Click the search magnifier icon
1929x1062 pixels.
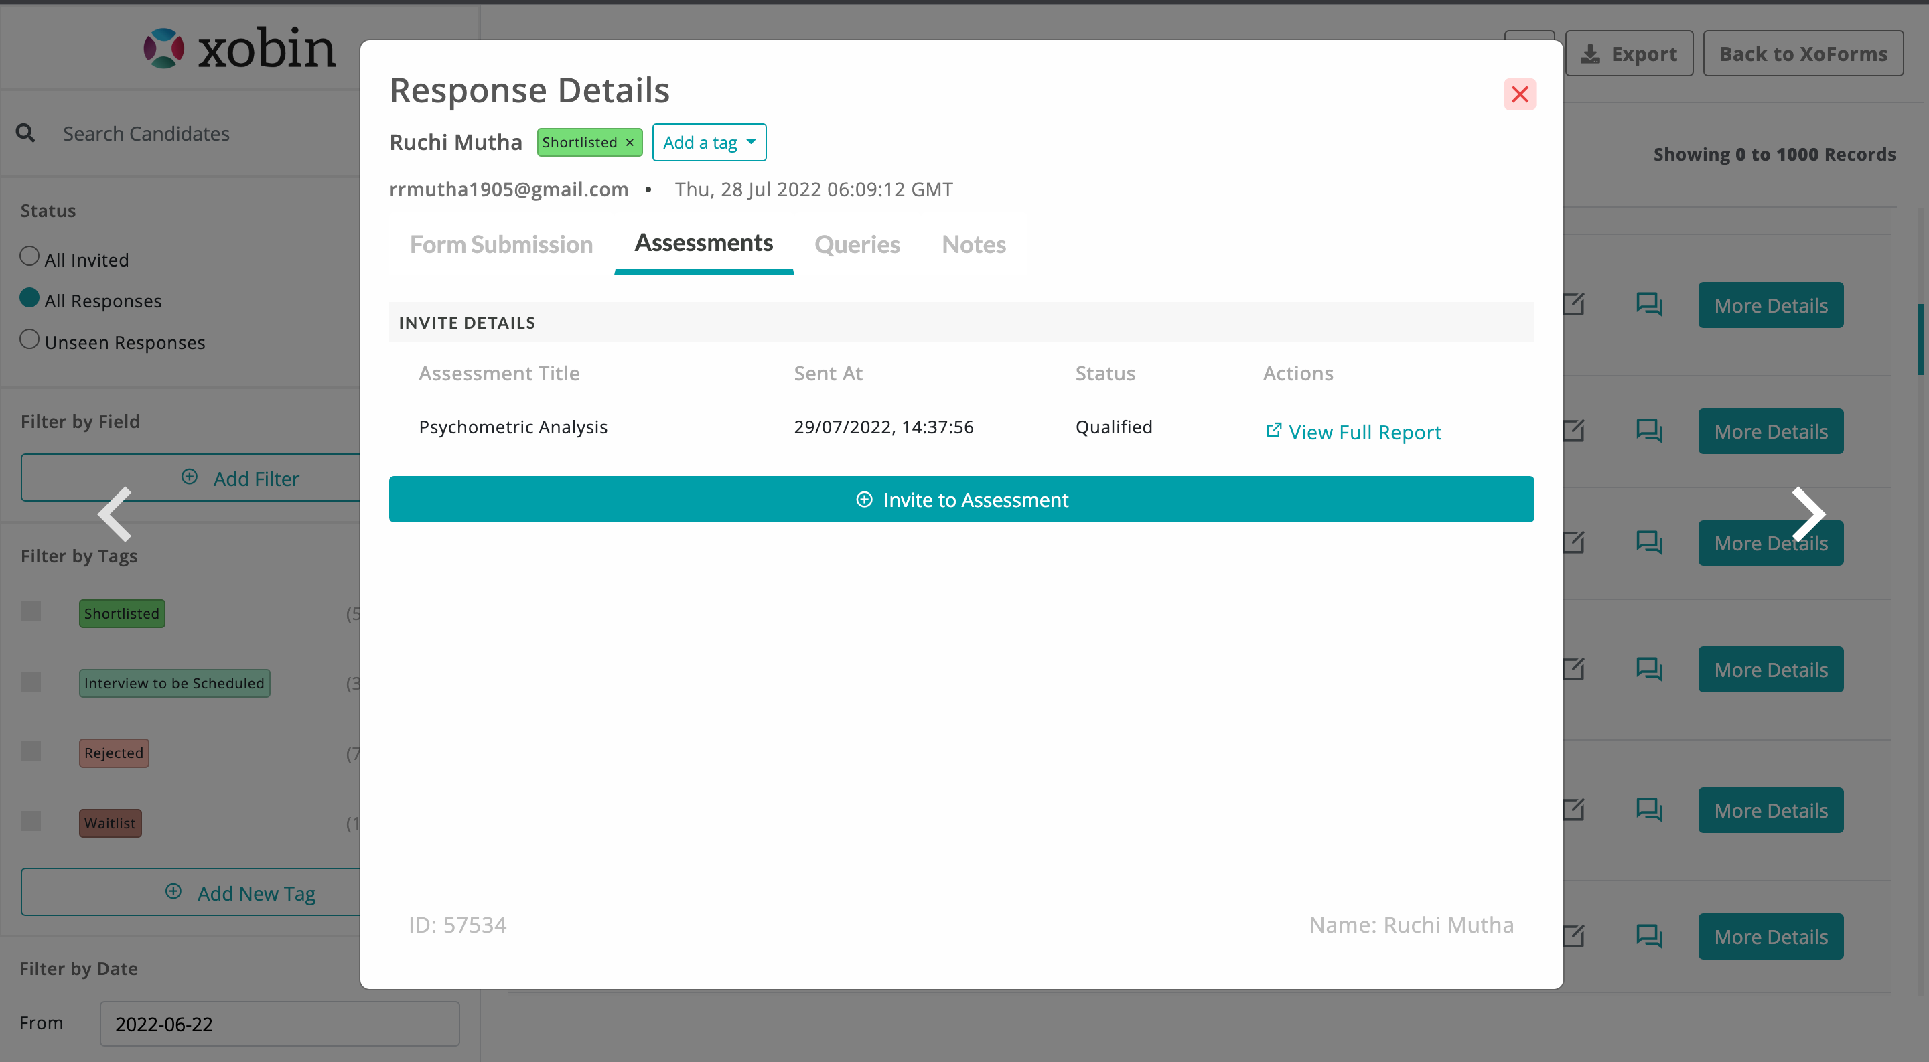25,133
